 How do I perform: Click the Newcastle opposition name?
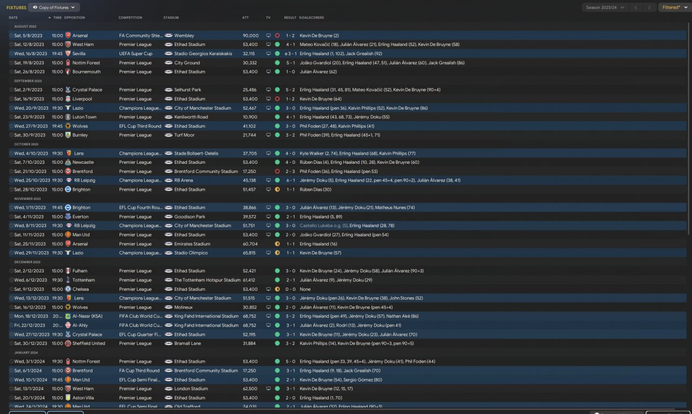[83, 162]
